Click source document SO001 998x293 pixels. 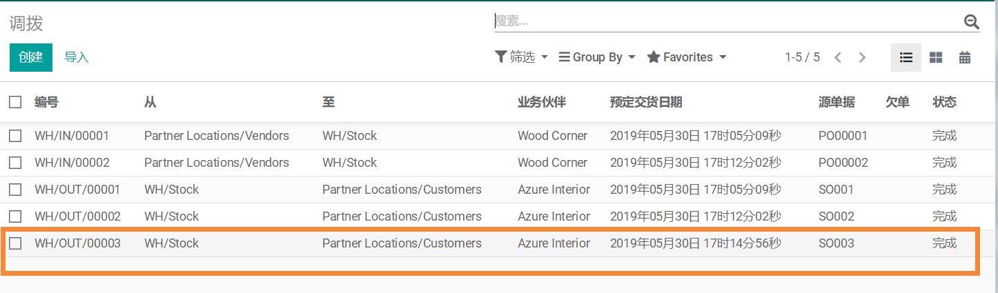point(836,190)
